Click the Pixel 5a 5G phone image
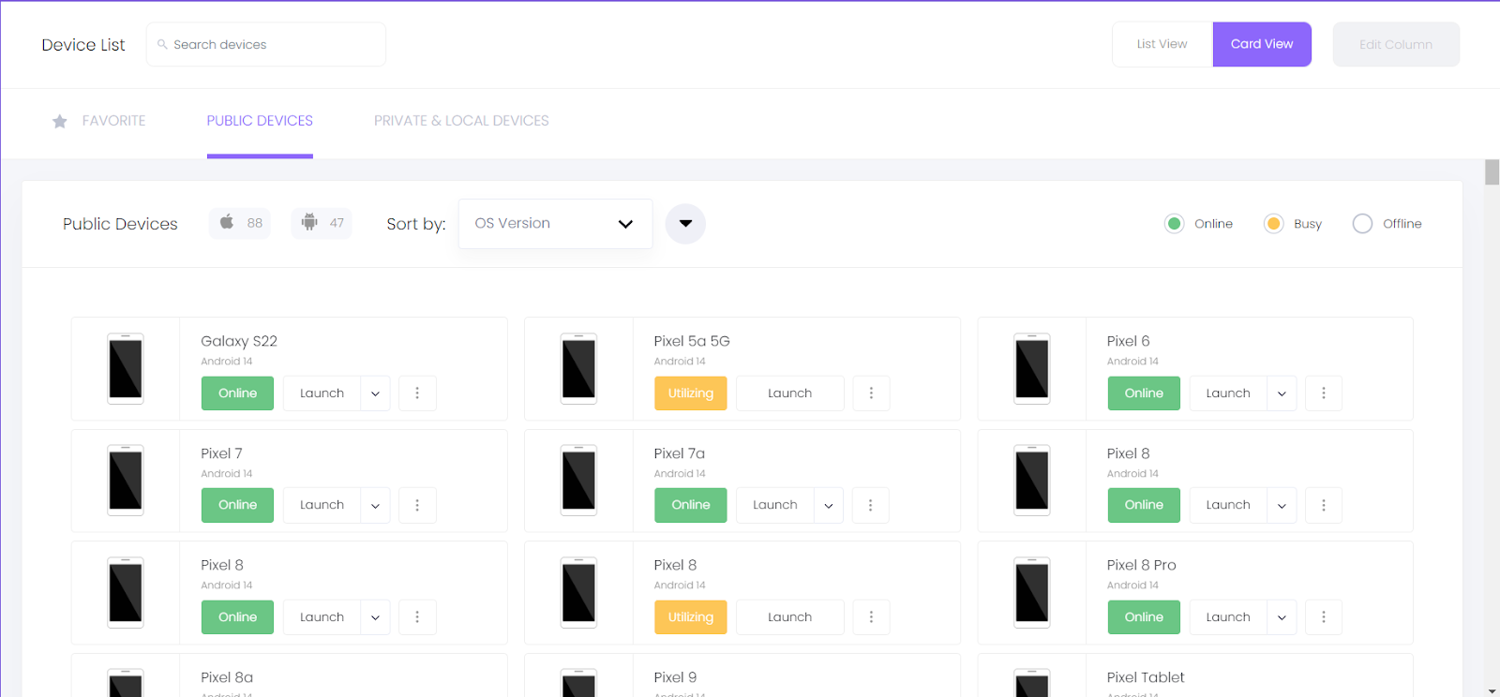1500x697 pixels. click(578, 368)
